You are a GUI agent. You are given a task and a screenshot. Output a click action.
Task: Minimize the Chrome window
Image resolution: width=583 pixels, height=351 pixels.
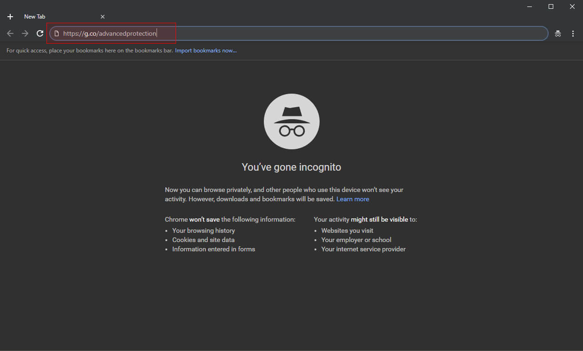click(530, 6)
